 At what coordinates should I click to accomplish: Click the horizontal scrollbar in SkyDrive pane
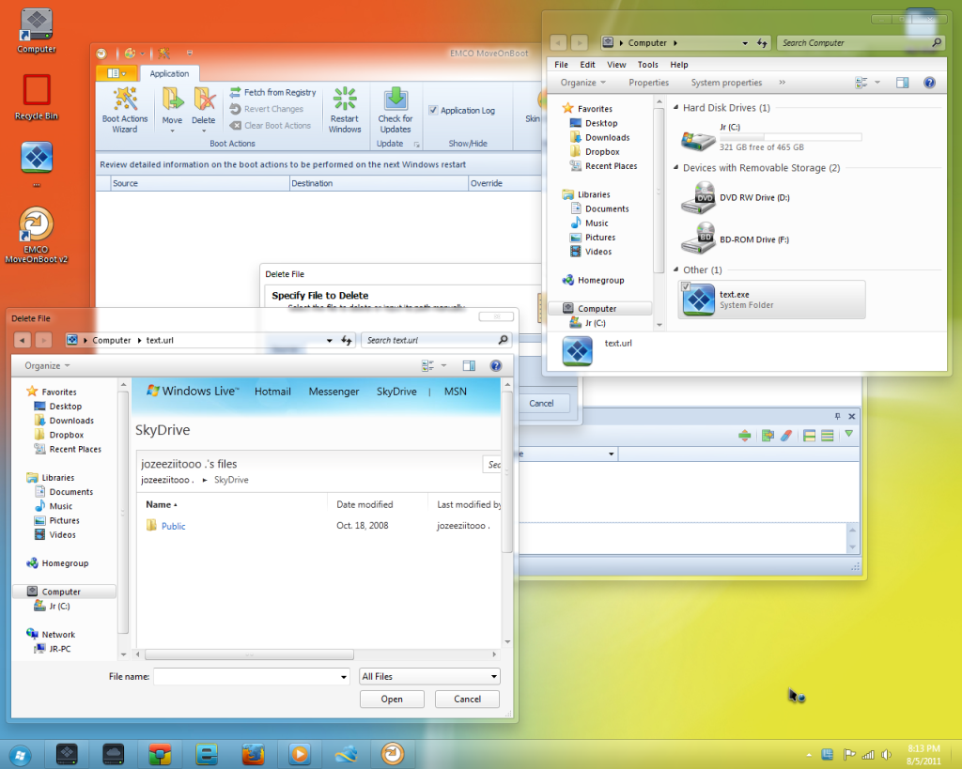[x=249, y=655]
